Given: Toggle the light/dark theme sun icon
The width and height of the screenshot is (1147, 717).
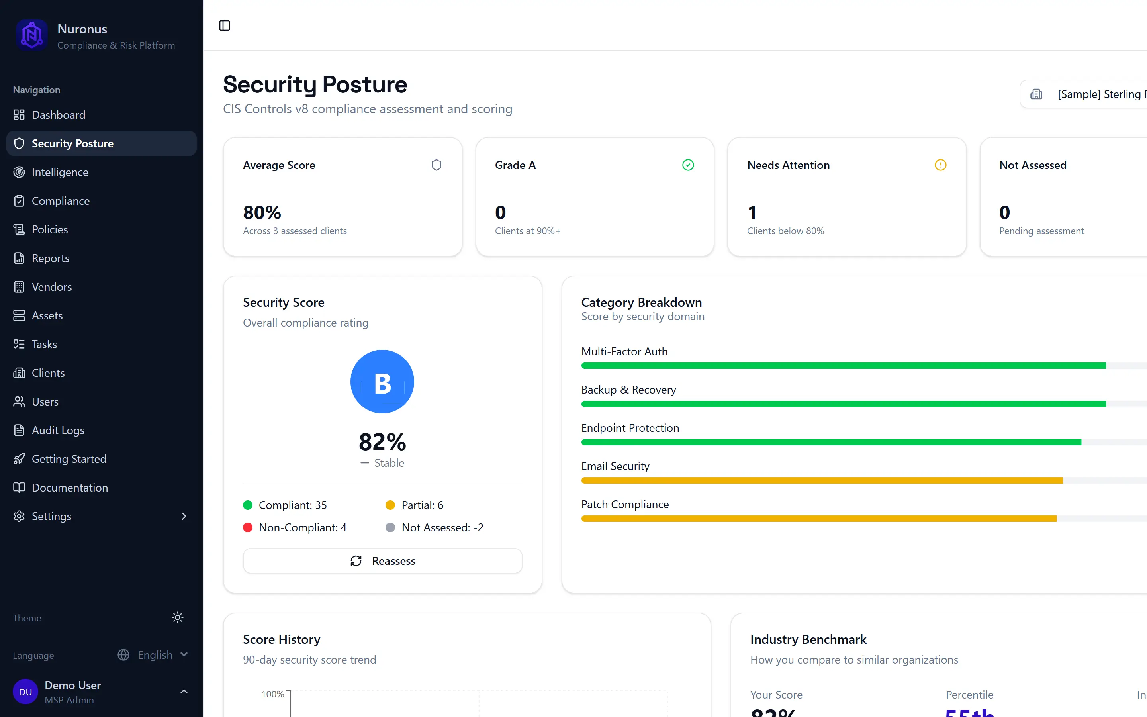Looking at the screenshot, I should point(177,617).
